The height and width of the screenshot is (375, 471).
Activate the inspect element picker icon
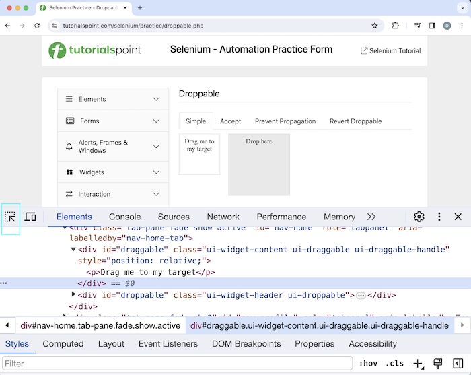[x=10, y=217]
